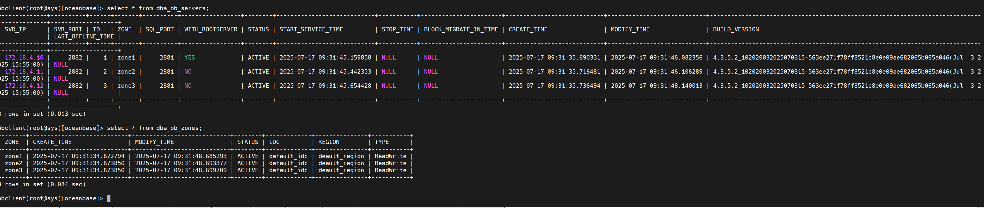Image resolution: width=984 pixels, height=208 pixels.
Task: Click the IDC column header
Action: click(x=274, y=142)
